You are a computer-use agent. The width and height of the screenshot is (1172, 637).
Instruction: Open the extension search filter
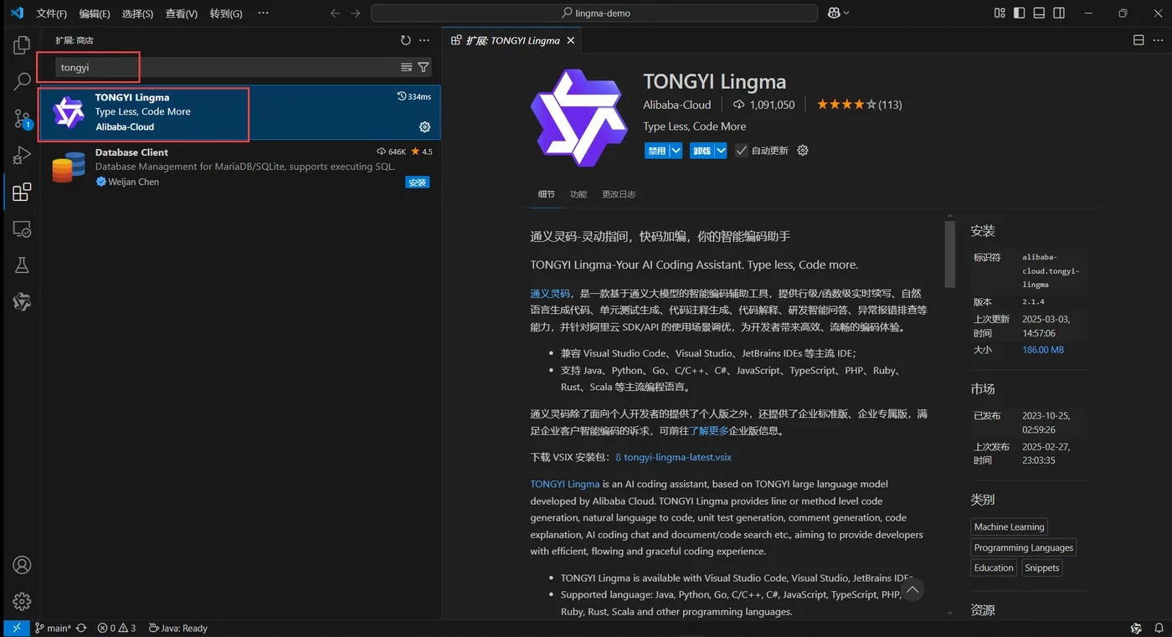pos(424,68)
